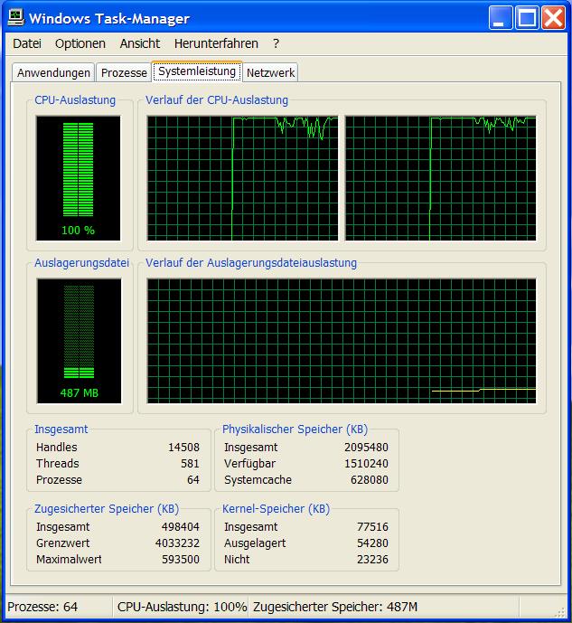572x623 pixels.
Task: Click the 'Kernel-Speicher (KB)' heading
Action: tap(276, 509)
